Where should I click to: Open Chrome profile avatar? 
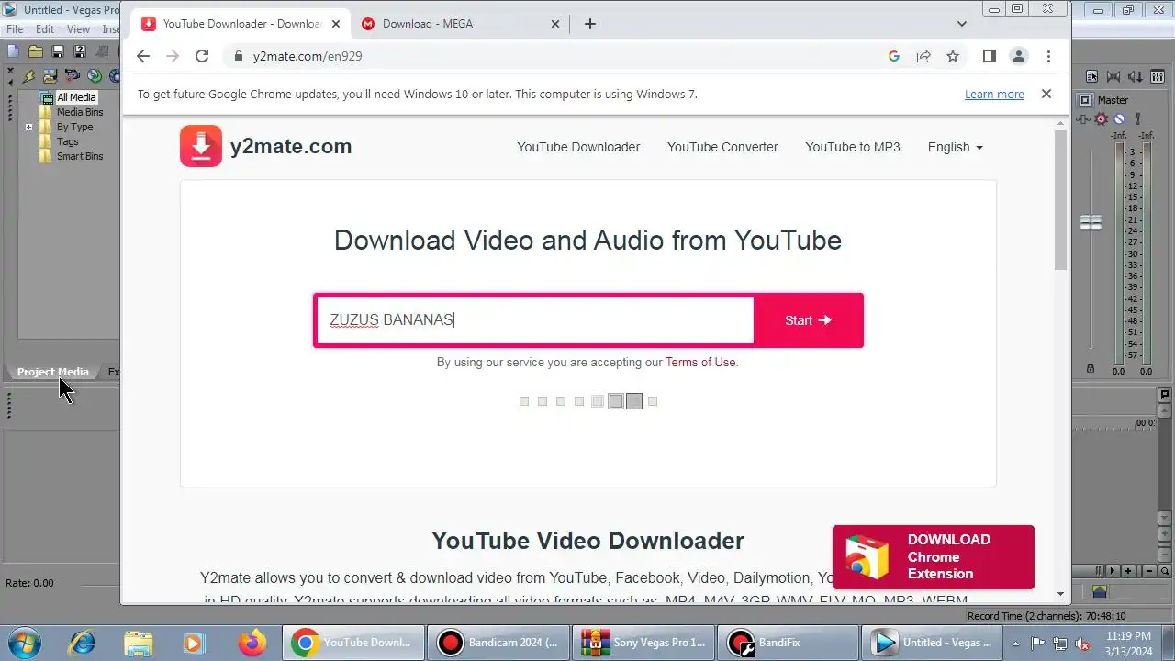pos(1018,56)
